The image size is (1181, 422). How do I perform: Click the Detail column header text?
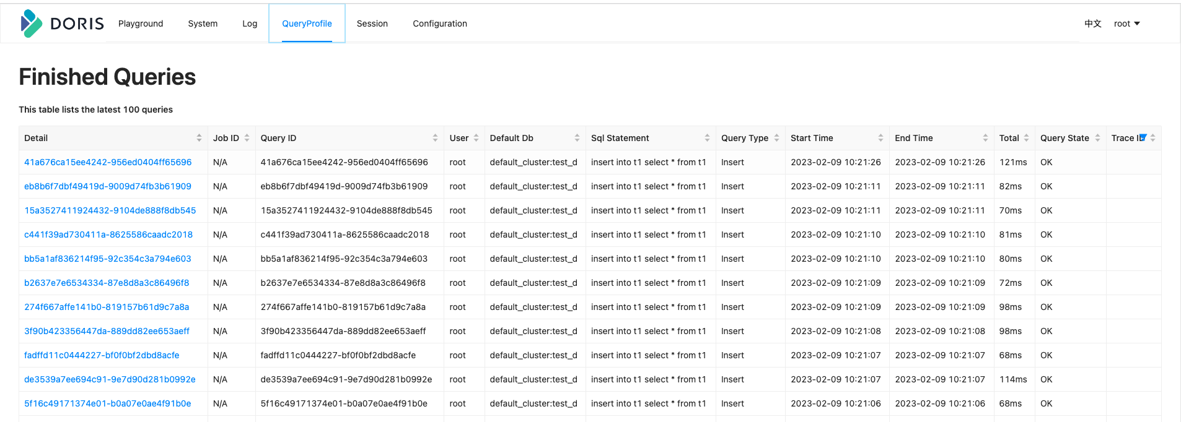tap(36, 138)
